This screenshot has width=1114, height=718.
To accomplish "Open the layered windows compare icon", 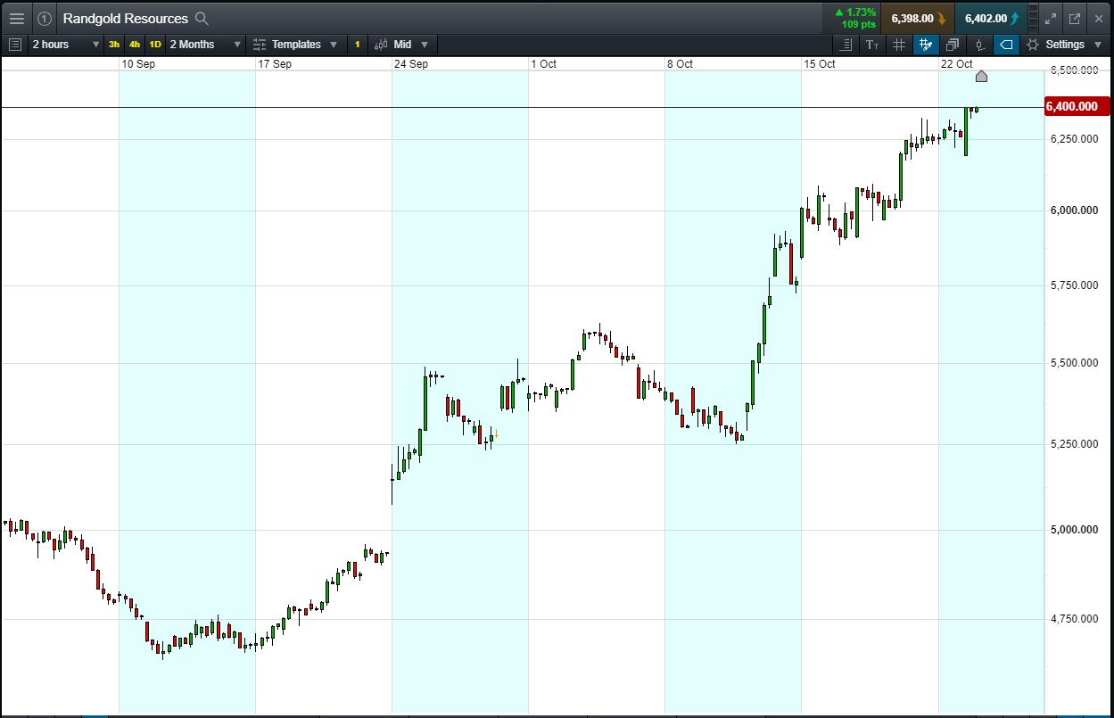I will 953,45.
